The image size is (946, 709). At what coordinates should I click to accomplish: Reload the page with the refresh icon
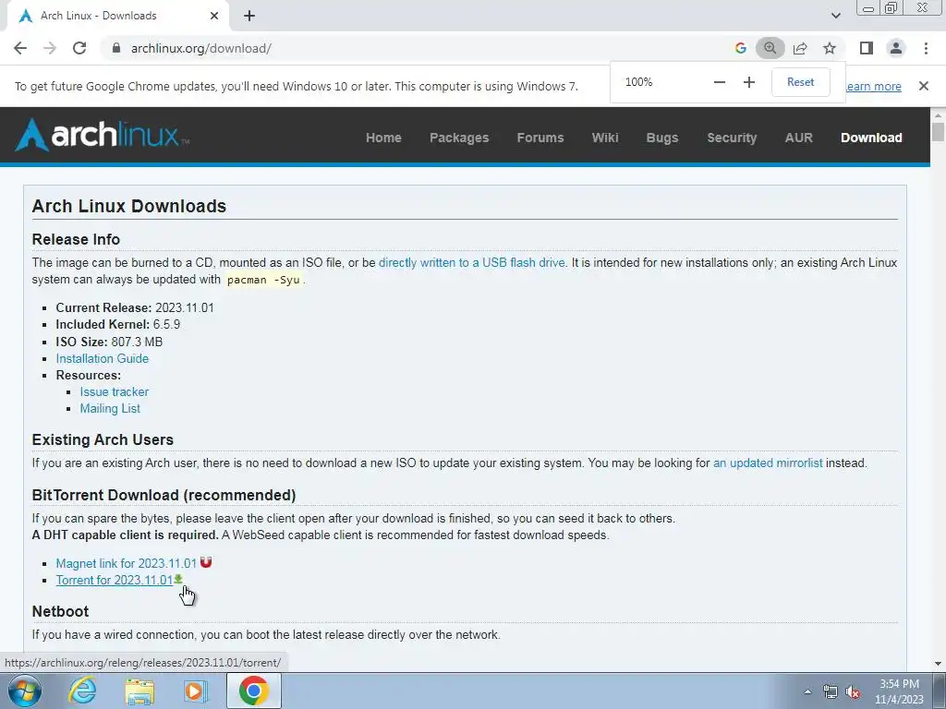pyautogui.click(x=79, y=48)
